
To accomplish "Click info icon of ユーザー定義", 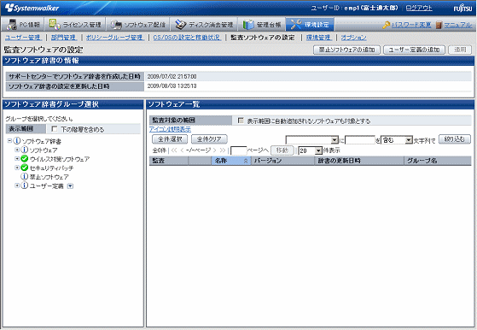I will (x=25, y=186).
